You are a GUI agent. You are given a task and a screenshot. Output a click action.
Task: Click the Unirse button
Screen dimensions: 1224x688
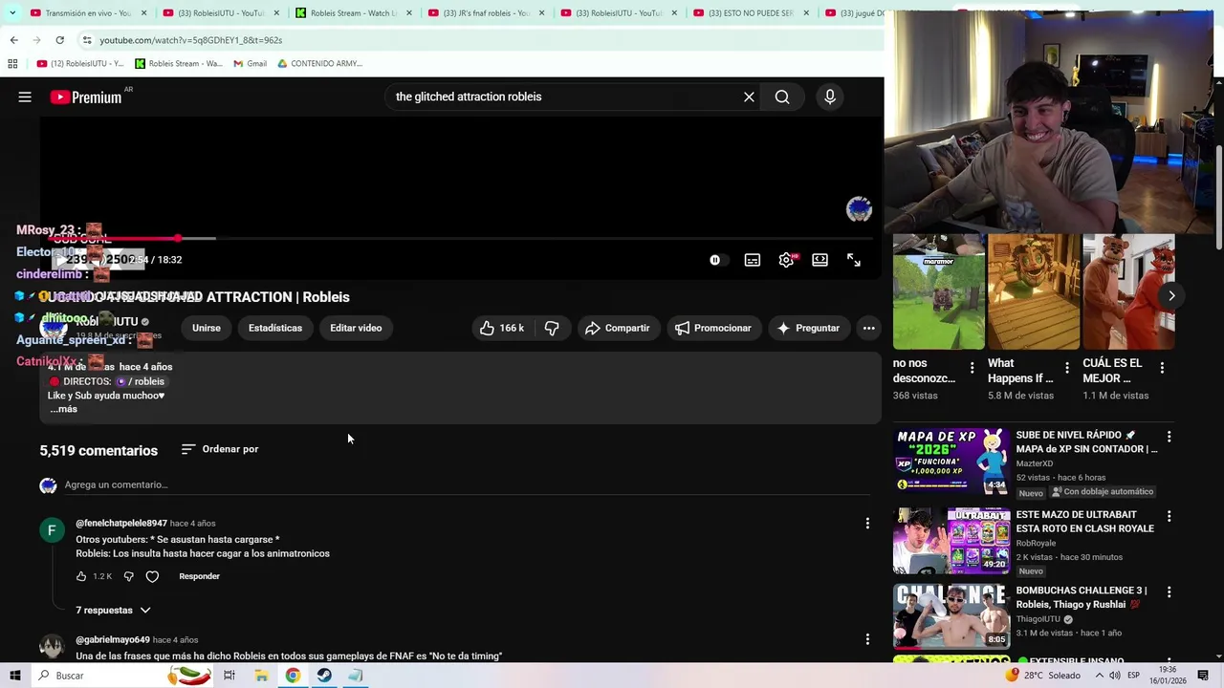tap(206, 328)
